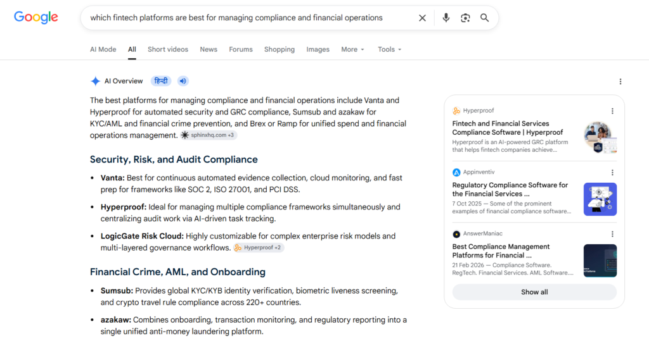Click the AnswerManiac source favicon
Viewport: 649px width, 341px height.
456,234
